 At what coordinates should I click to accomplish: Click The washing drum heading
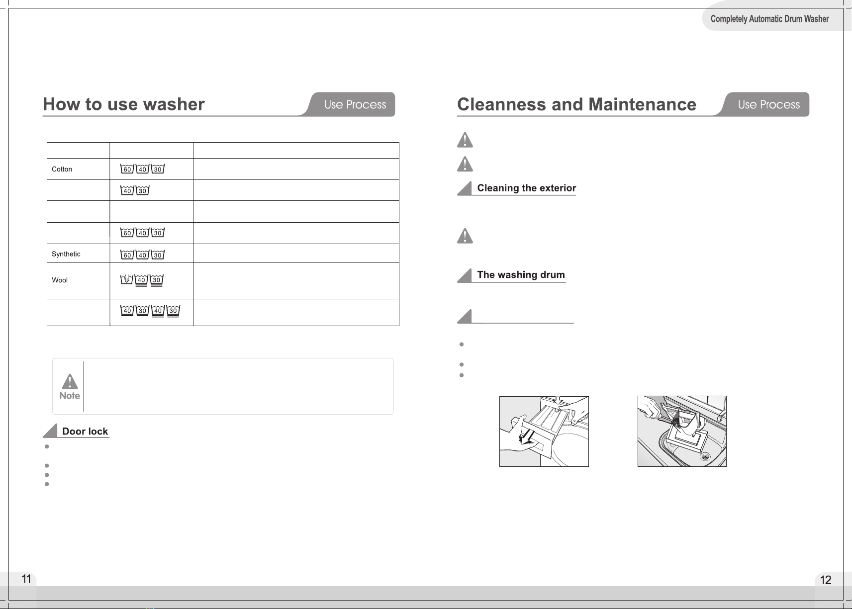click(521, 274)
